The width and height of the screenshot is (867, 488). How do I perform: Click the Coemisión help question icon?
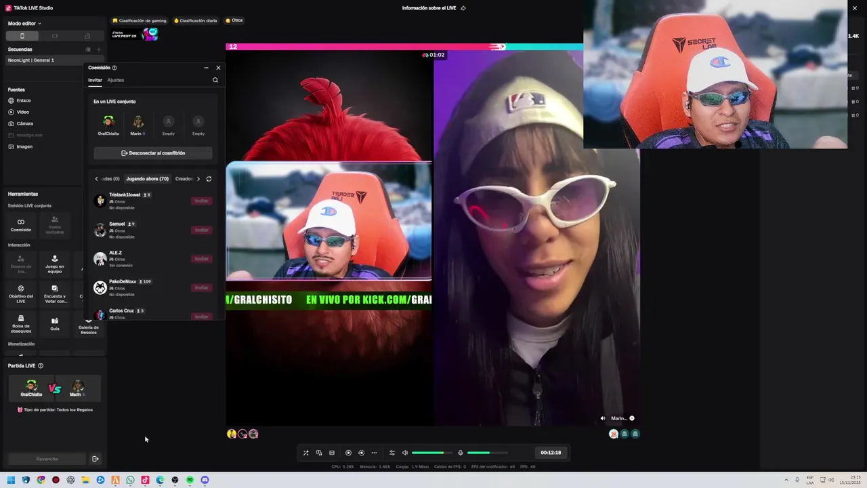coord(114,68)
